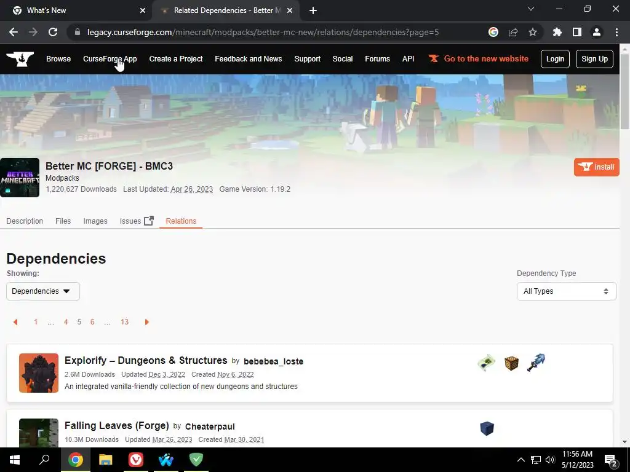Close the Related Dependencies tab
This screenshot has height=472, width=630.
click(290, 10)
